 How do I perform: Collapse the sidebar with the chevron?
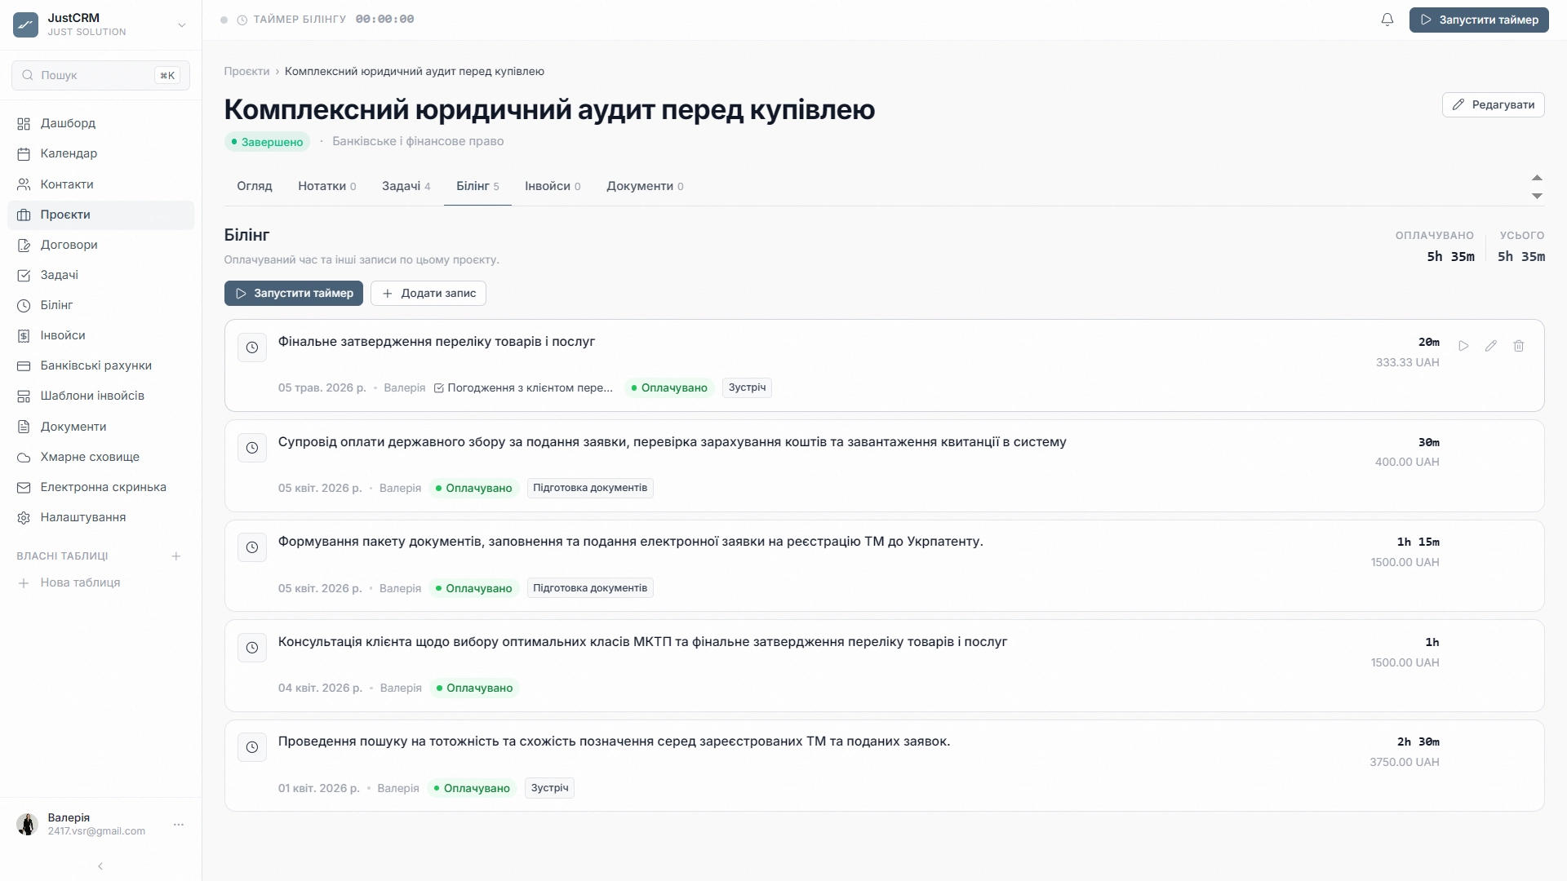pyautogui.click(x=100, y=866)
